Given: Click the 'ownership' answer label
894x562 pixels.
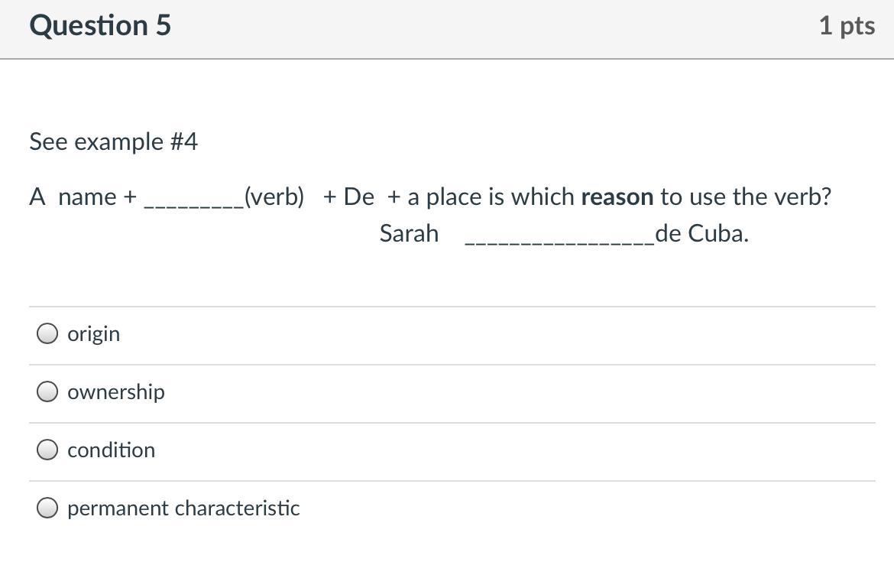Looking at the screenshot, I should 115,391.
